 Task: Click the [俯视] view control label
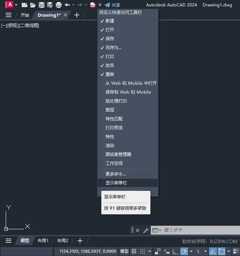(13, 26)
